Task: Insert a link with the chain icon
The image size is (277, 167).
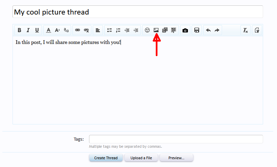Action: [x=78, y=30]
